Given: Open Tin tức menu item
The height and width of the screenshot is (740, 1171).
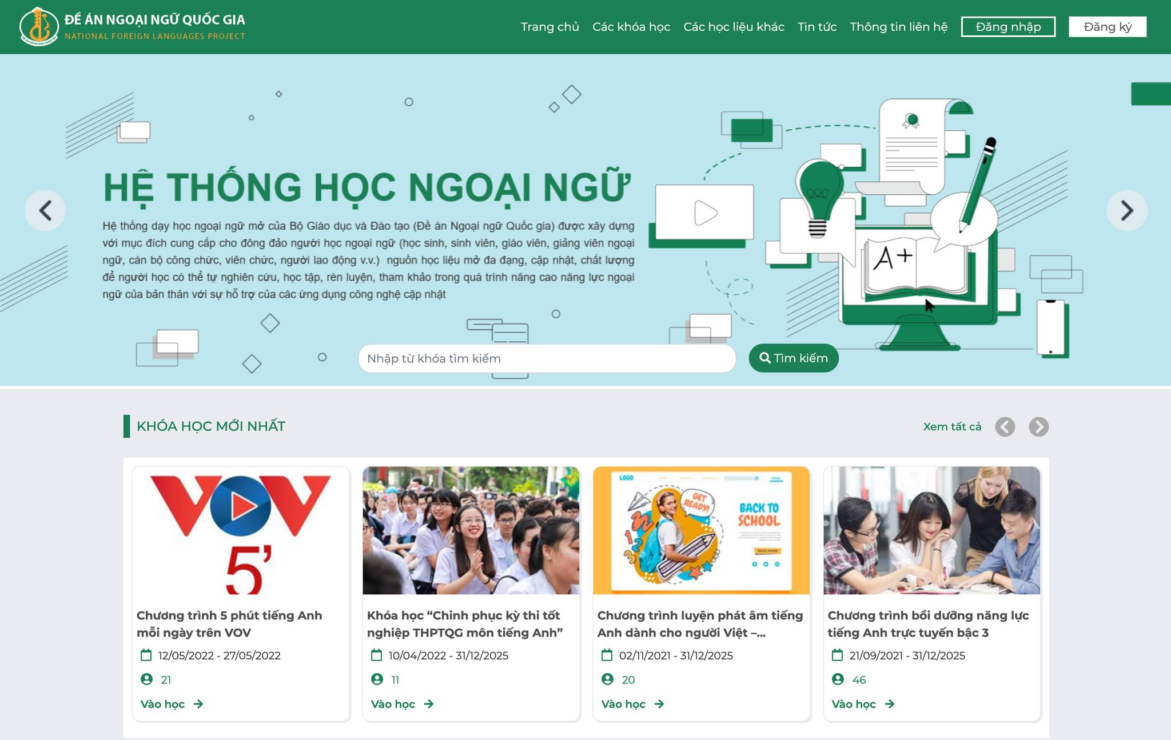Looking at the screenshot, I should [817, 27].
